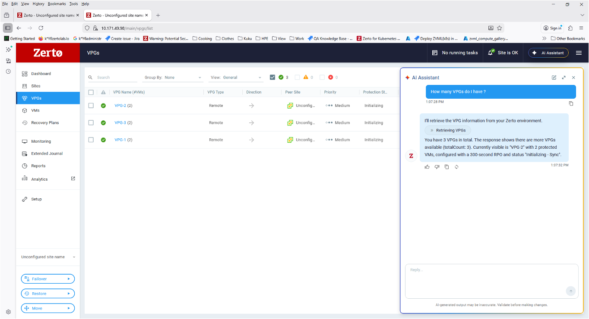Sort by the Priority column header
Viewport: 589px width, 319px height.
point(330,92)
